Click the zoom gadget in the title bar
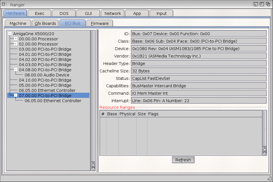 pos(262,4)
